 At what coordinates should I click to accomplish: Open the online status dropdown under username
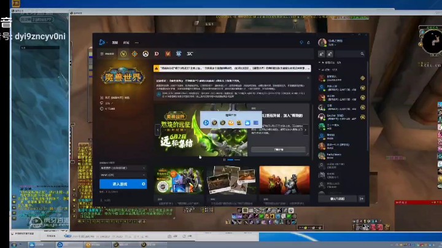point(331,45)
